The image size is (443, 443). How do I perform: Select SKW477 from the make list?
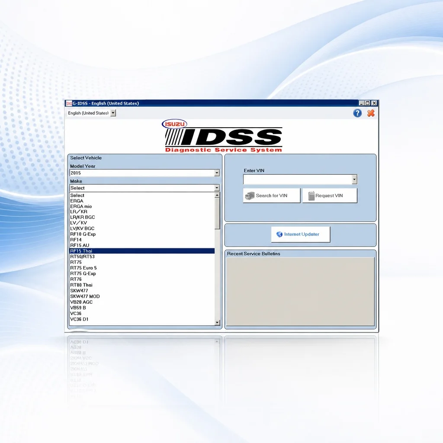click(142, 291)
